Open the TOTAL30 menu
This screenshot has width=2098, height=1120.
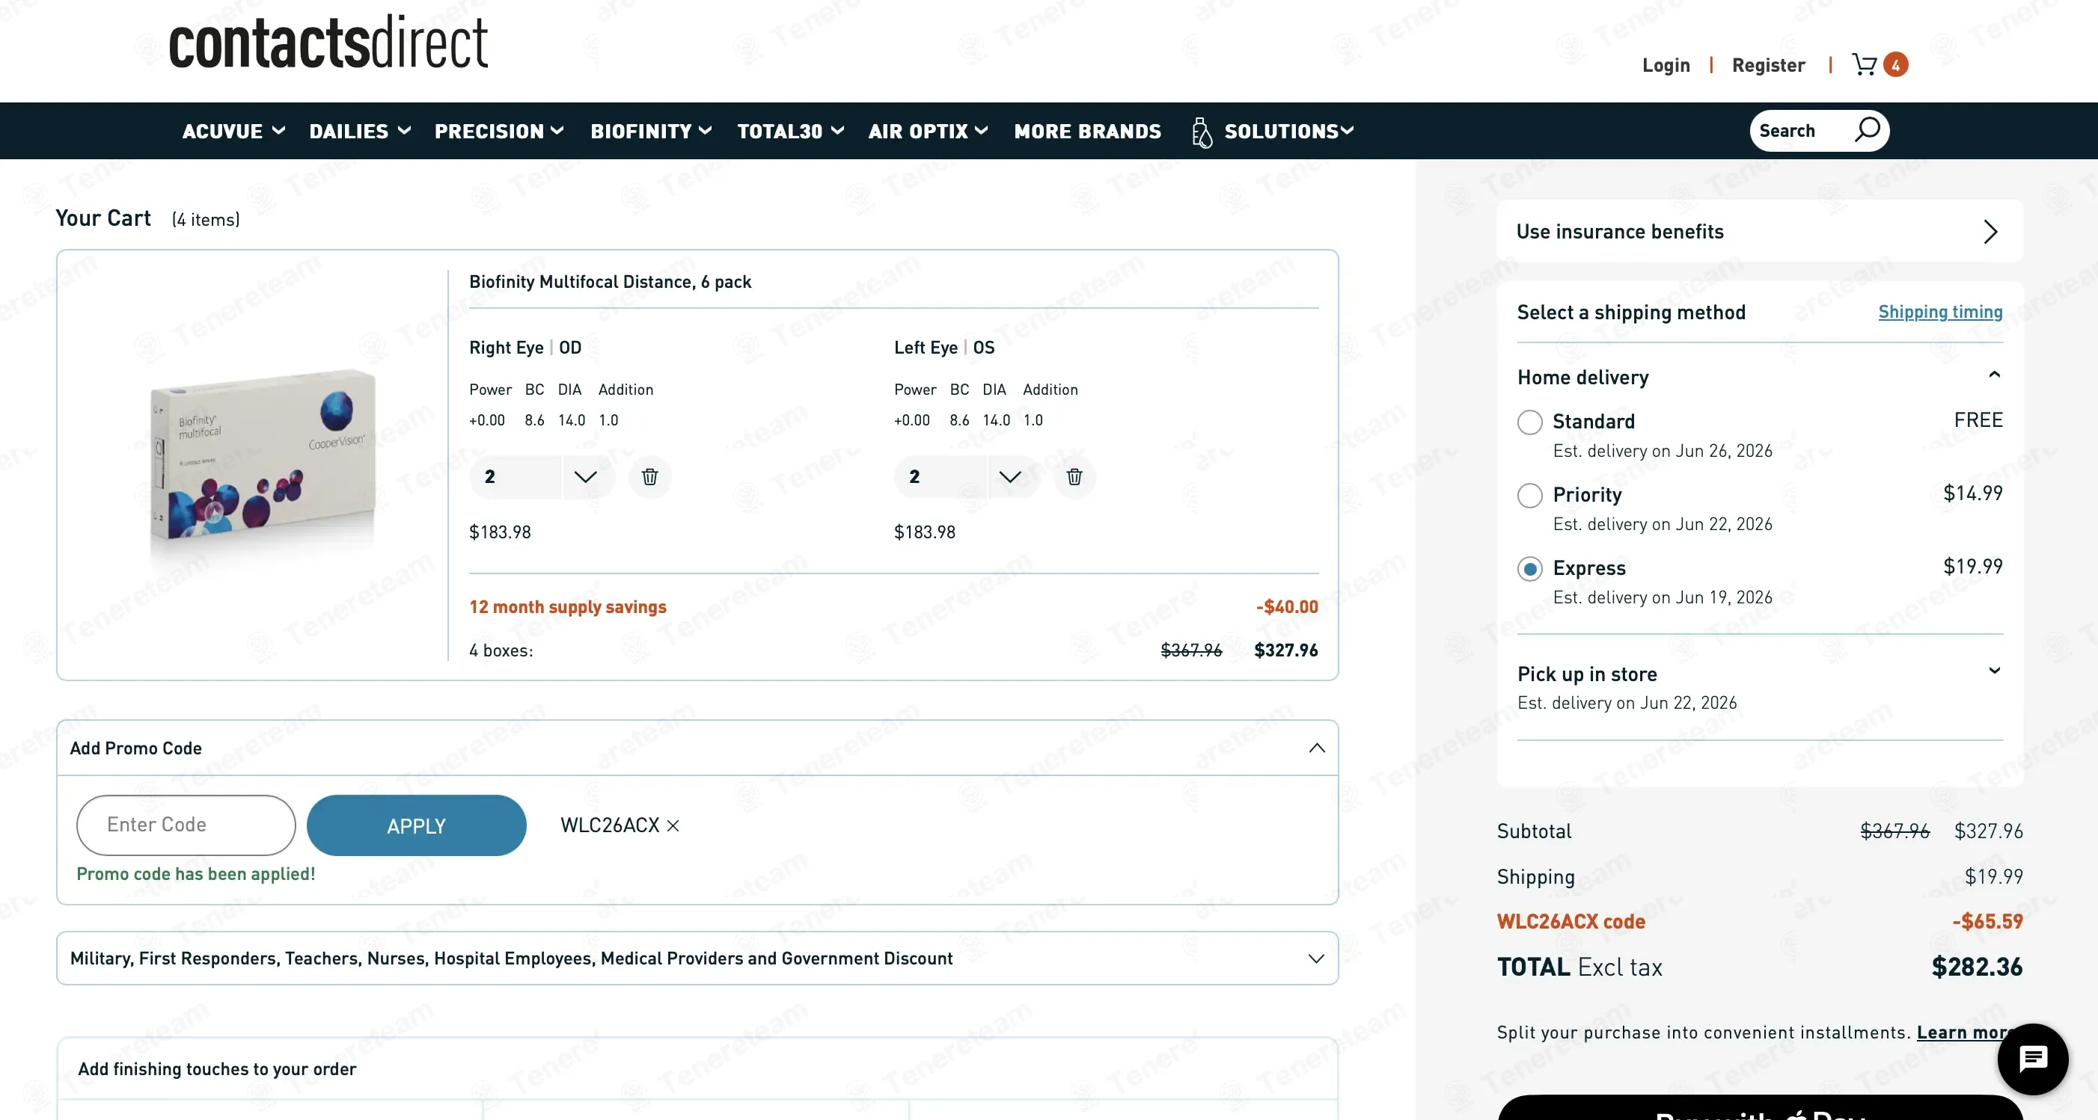pos(791,131)
